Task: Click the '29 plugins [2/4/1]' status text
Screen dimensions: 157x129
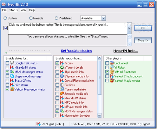Action: (53, 124)
